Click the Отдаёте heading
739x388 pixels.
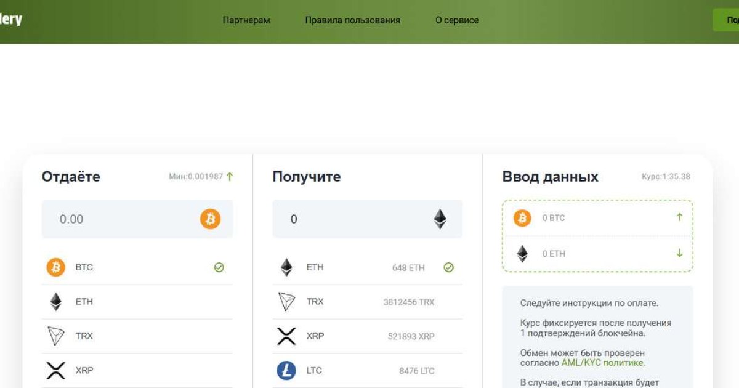click(x=71, y=177)
